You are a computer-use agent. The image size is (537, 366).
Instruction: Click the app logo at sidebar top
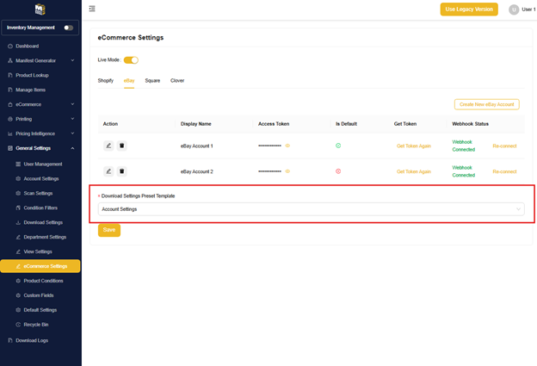40,9
